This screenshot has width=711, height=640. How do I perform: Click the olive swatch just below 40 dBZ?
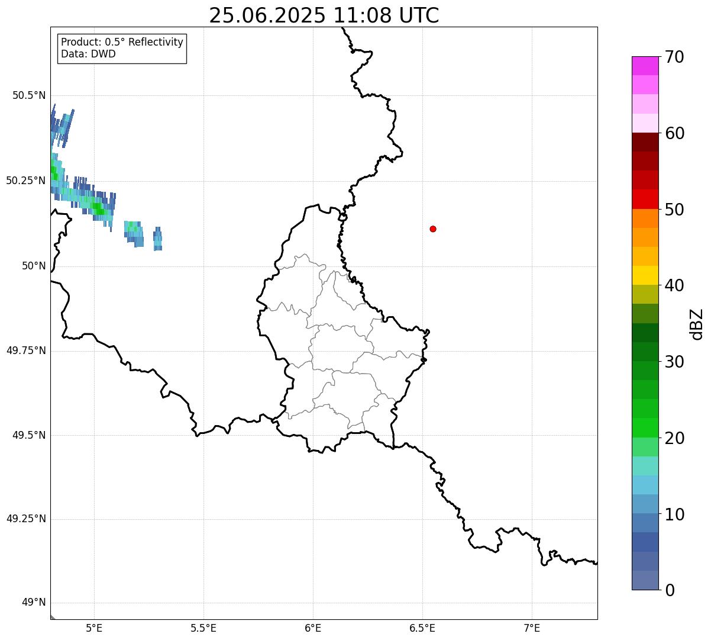click(645, 294)
